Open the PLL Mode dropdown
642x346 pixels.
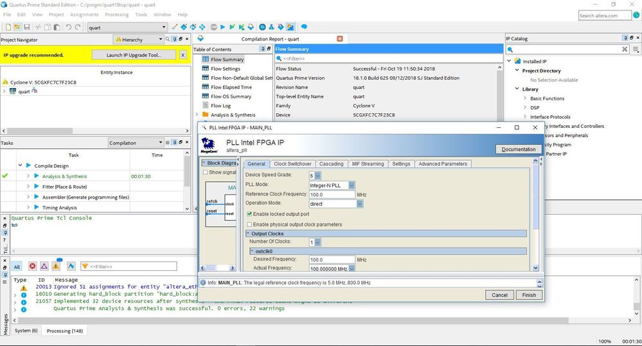(x=352, y=185)
